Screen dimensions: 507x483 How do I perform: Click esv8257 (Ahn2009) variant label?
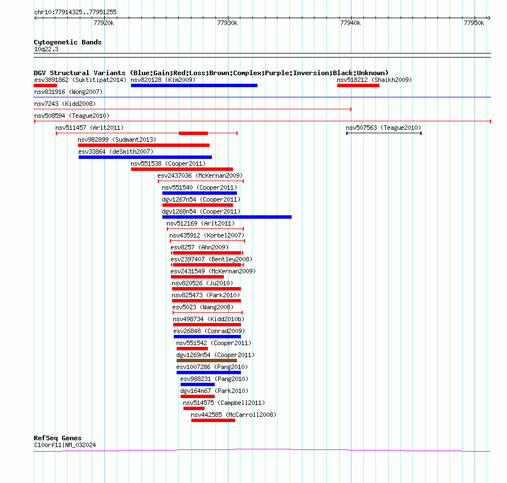[199, 247]
